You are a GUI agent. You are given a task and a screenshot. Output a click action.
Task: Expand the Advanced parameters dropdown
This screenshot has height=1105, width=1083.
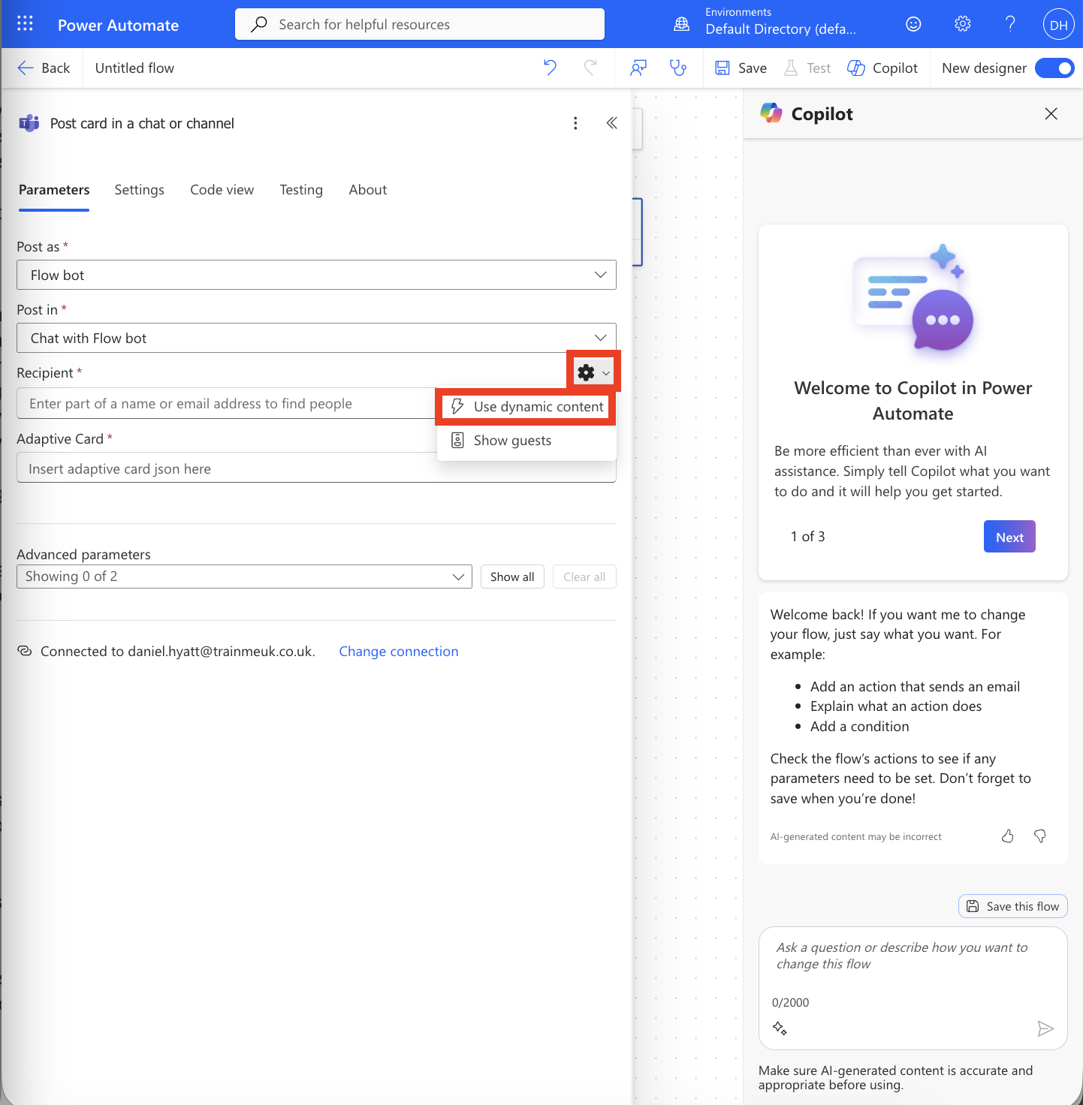pyautogui.click(x=244, y=577)
